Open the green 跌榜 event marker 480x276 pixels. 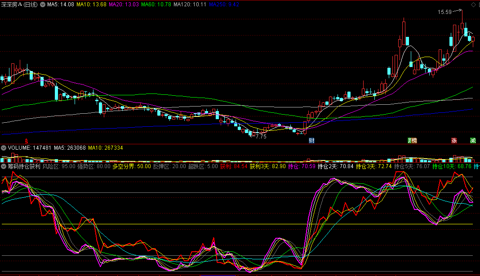pyautogui.click(x=412, y=141)
